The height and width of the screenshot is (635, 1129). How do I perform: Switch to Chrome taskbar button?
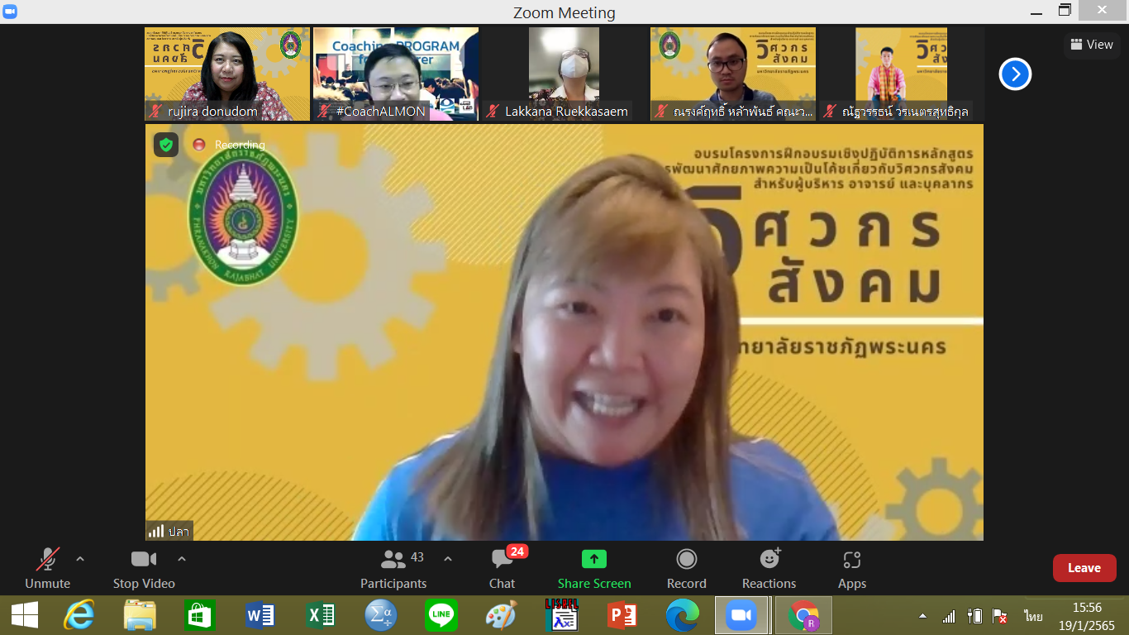pyautogui.click(x=803, y=615)
